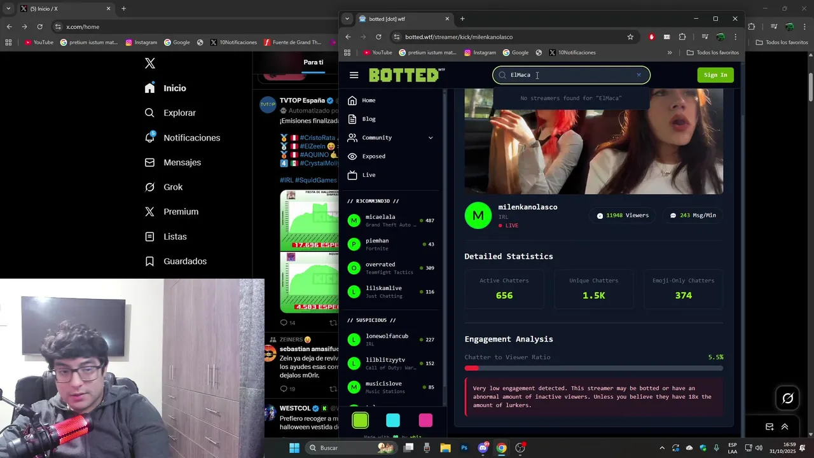Click the Emoji-Only Chatters 374 card
Viewport: 814px width, 458px height.
pyautogui.click(x=683, y=289)
